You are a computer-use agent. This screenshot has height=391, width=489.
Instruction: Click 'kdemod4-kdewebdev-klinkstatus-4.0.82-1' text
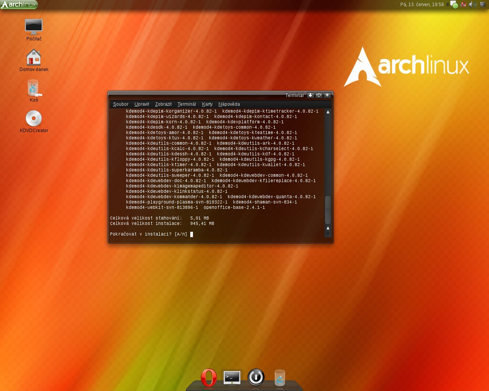pos(176,192)
